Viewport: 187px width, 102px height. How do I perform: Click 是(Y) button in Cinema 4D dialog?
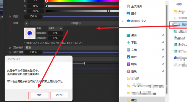(39, 95)
